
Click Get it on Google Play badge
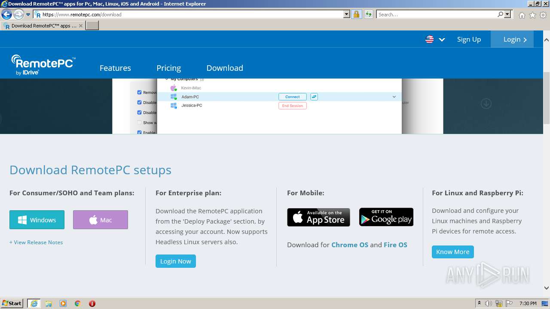point(386,217)
